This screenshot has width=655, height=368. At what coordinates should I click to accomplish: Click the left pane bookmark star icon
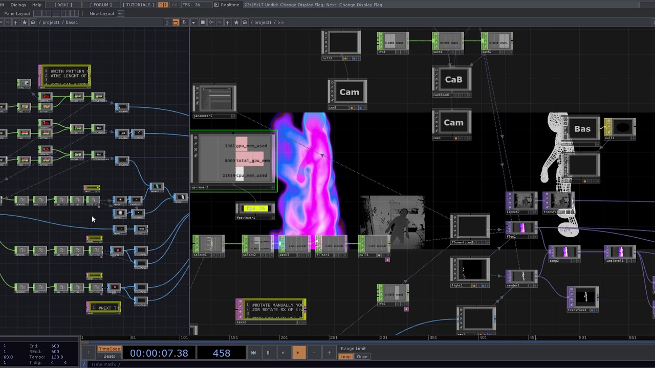24,22
